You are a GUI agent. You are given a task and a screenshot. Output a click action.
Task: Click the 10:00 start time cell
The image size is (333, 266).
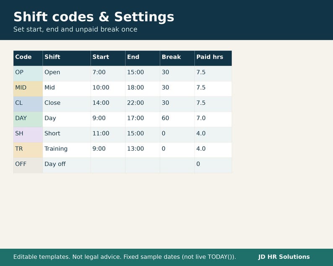(x=108, y=89)
